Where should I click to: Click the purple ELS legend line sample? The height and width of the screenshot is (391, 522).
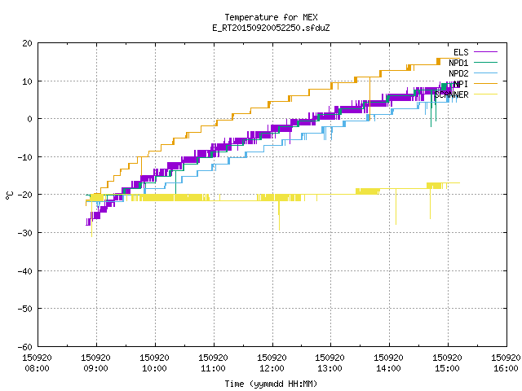pos(485,52)
